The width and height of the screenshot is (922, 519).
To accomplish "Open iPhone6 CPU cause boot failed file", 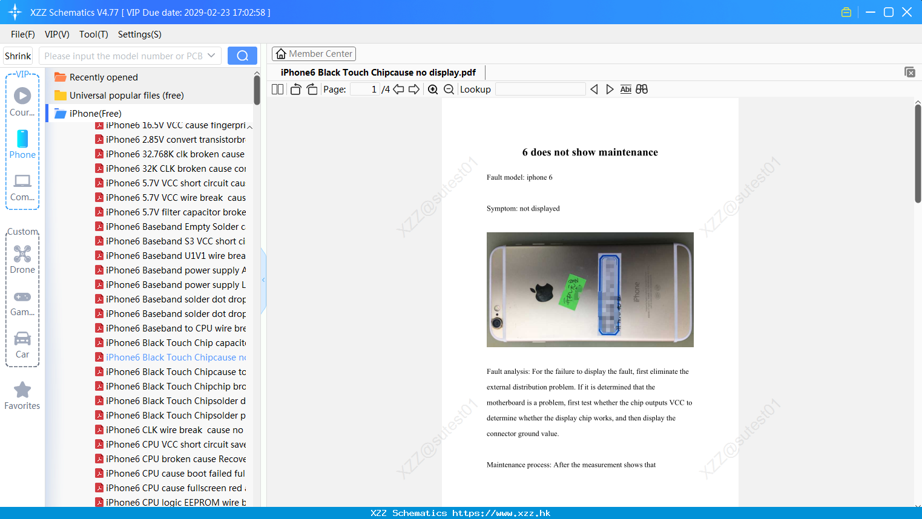I will 170,474.
